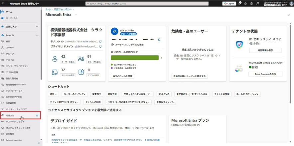
Task: Click the ID Security Score shield icon
Action: pyautogui.click(x=239, y=45)
